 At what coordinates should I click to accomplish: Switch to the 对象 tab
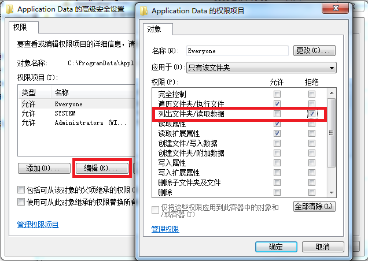(x=154, y=29)
